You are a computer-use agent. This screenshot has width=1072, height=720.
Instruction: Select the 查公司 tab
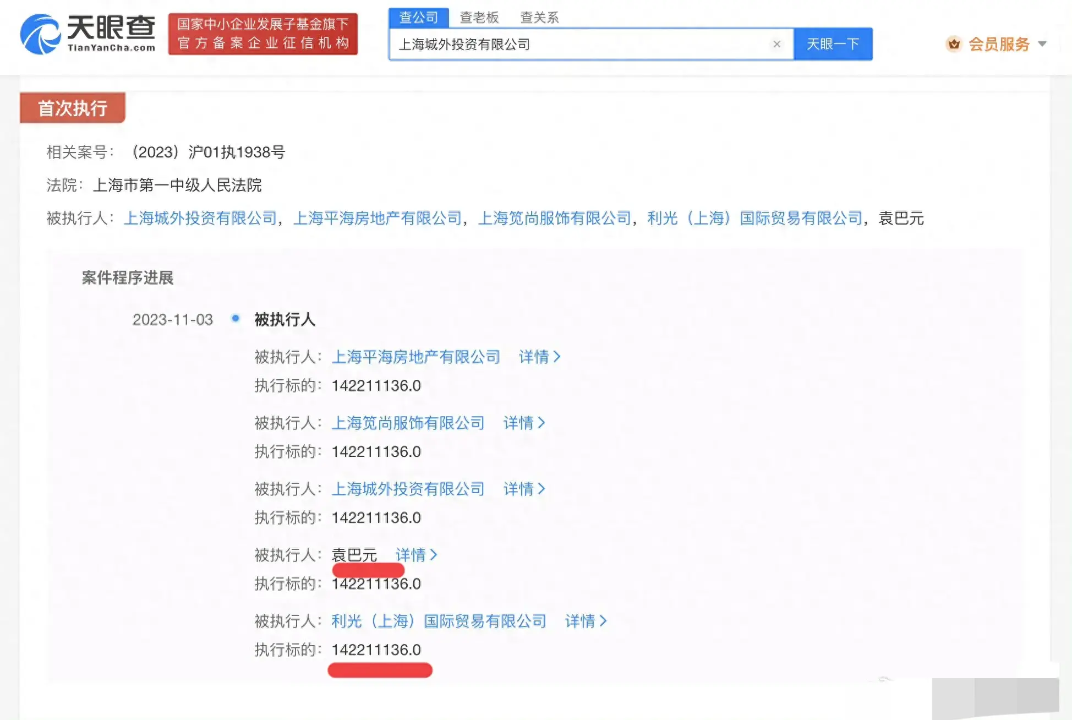pos(419,18)
